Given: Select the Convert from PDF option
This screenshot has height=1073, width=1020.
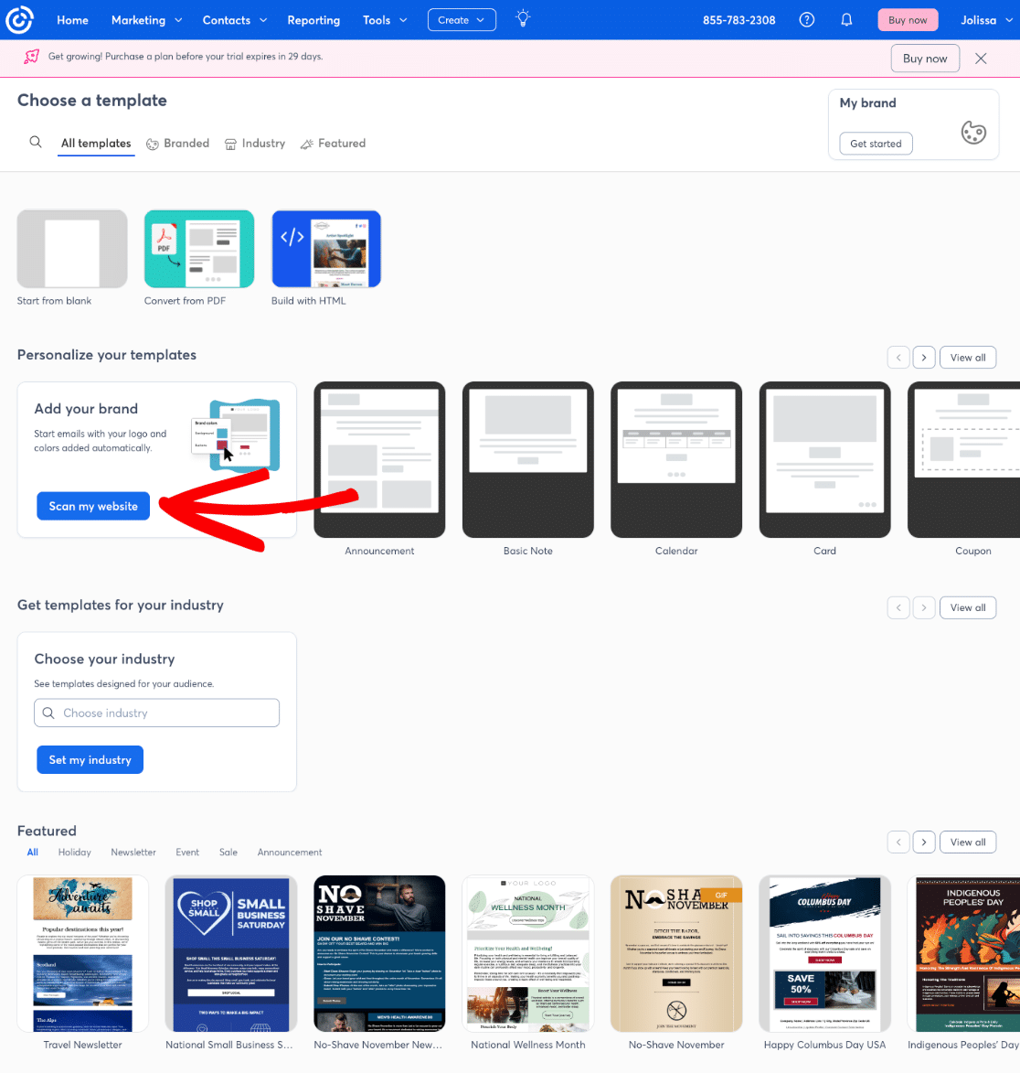Looking at the screenshot, I should (198, 248).
